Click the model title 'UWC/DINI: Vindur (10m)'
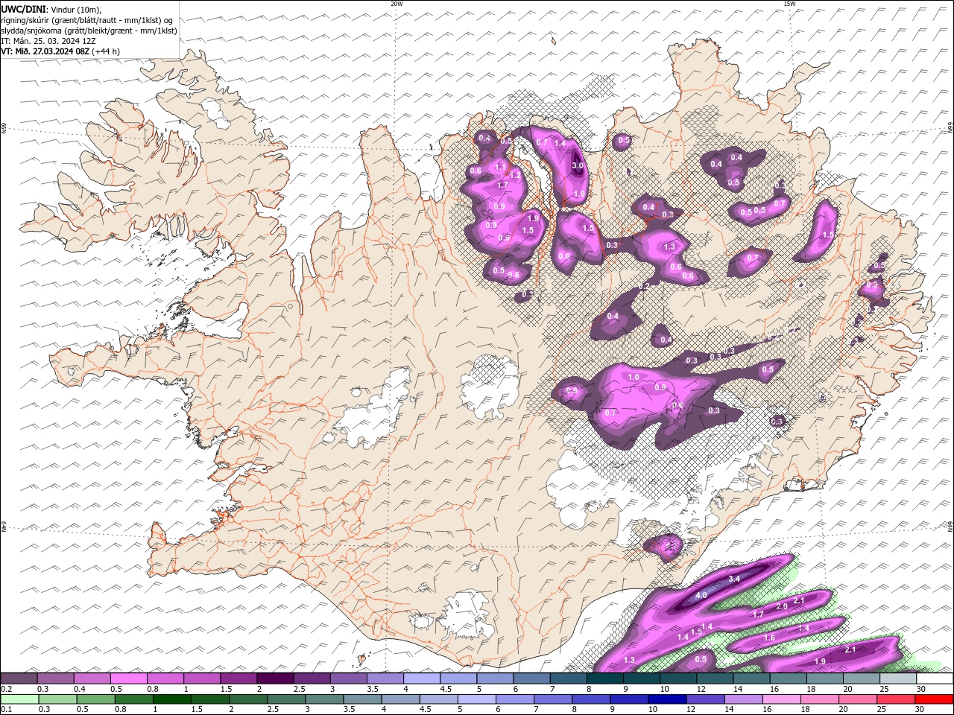The width and height of the screenshot is (954, 715). coord(51,8)
